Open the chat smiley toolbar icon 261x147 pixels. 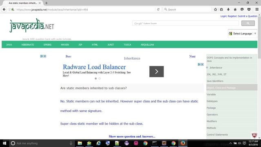point(242,9)
